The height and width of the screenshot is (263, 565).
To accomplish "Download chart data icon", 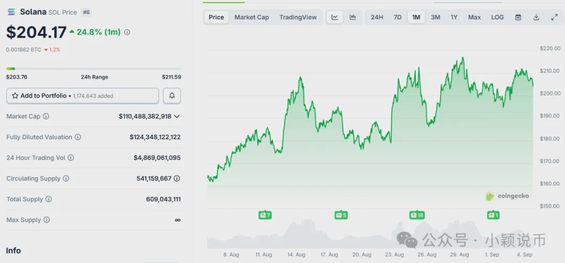I will pyautogui.click(x=536, y=17).
